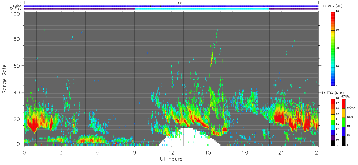Click the black 9-10 MHz swatch in TX FRQ legend
This screenshot has width=358, height=165.
point(333,142)
